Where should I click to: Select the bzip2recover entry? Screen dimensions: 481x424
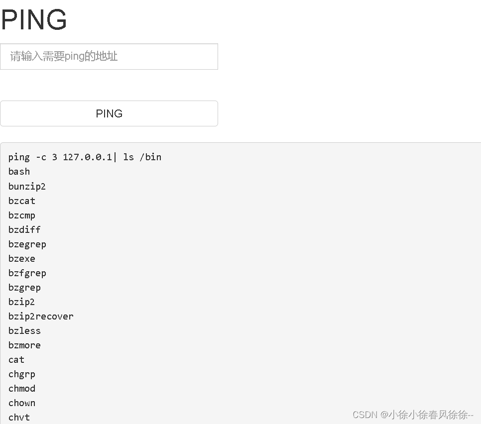point(40,316)
